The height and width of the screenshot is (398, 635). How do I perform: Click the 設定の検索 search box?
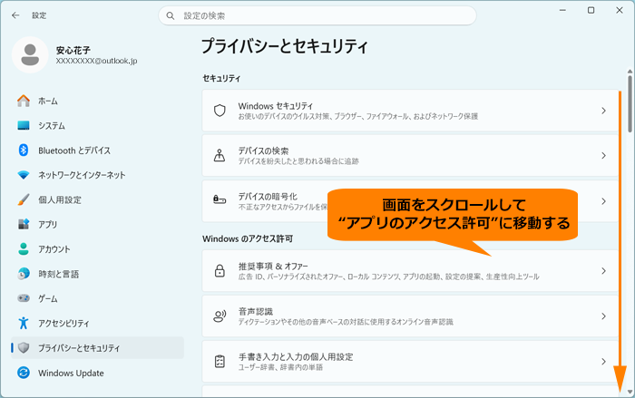coord(317,15)
